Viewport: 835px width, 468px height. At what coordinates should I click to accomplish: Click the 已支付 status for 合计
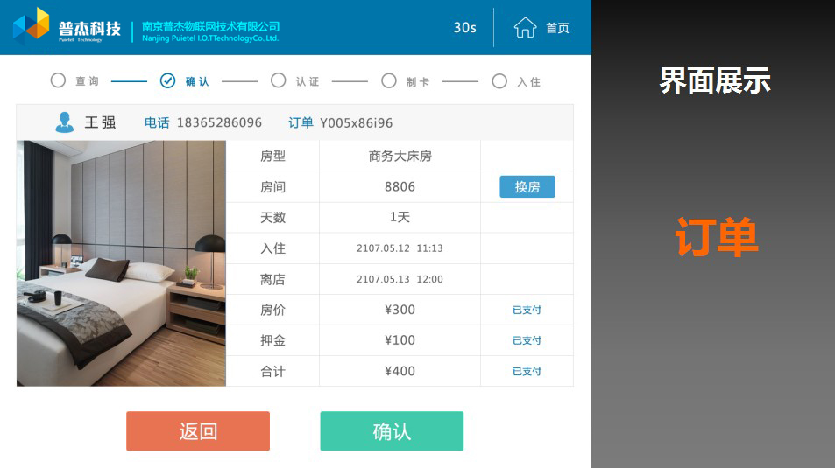pos(527,371)
